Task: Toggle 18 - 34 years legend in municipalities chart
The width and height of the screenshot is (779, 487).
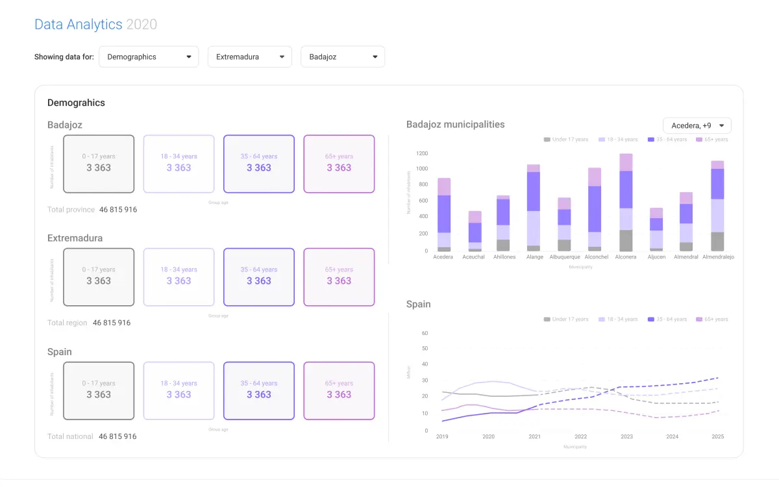Action: 618,140
